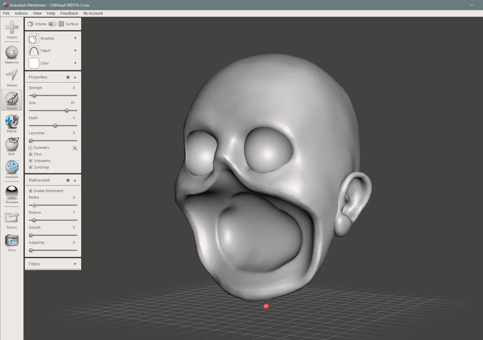This screenshot has height=340, width=483.
Task: Click the Reduce value 7
Action: pyautogui.click(x=74, y=212)
